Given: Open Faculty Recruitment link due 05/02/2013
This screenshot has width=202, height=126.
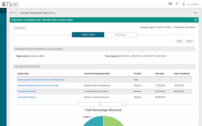Looking at the screenshot, I should tap(26, 97).
